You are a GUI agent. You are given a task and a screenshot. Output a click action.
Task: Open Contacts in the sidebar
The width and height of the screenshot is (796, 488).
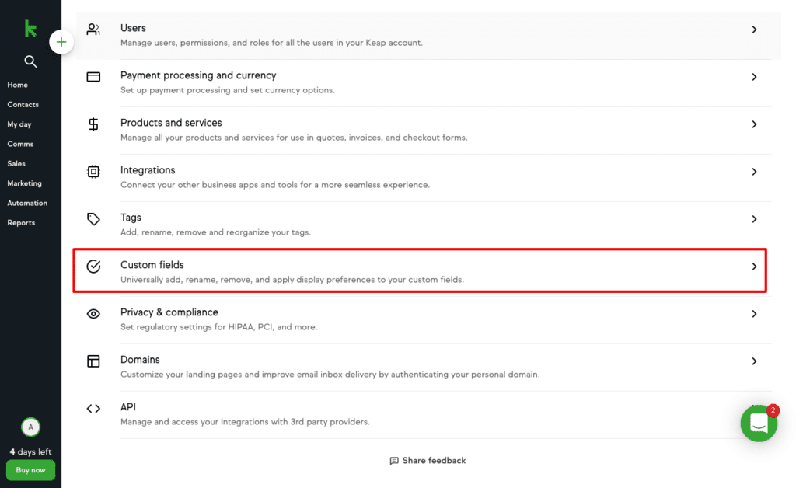point(23,104)
